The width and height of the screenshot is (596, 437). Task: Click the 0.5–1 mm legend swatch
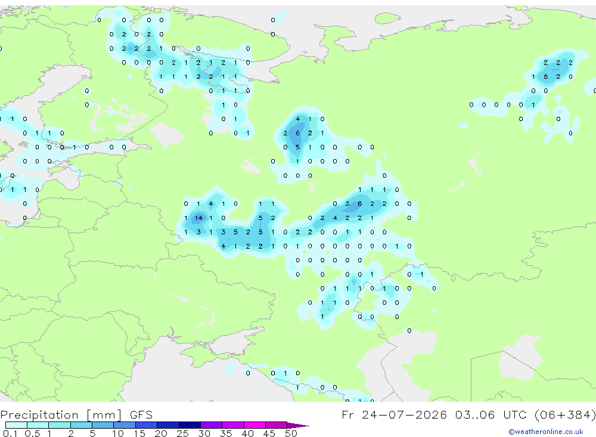(38, 425)
